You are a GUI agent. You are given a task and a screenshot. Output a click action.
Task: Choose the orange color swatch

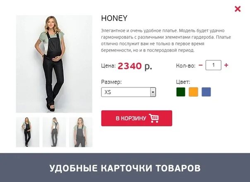click(x=193, y=92)
